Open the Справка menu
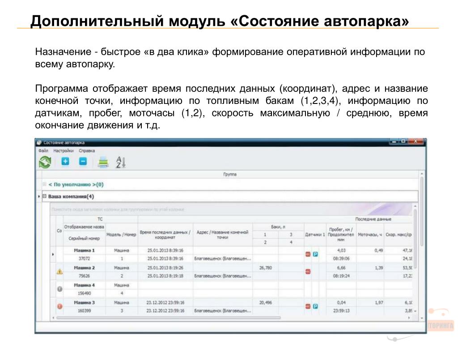The image size is (458, 344). point(87,150)
